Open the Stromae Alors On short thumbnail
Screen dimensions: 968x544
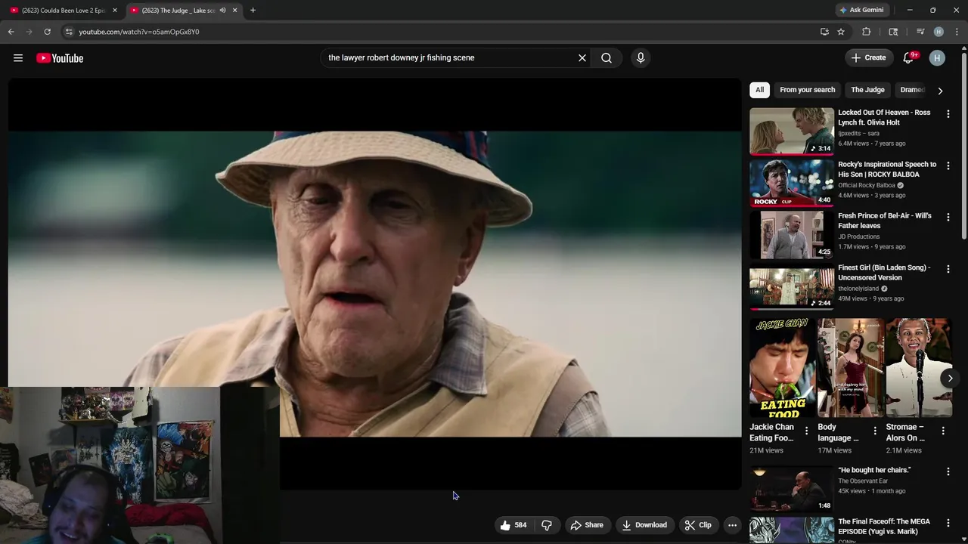(919, 367)
